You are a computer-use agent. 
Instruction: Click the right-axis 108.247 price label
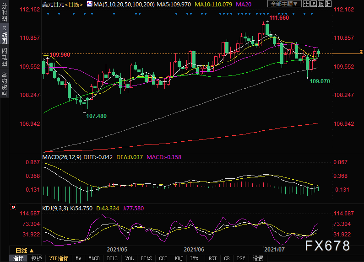(x=344, y=95)
